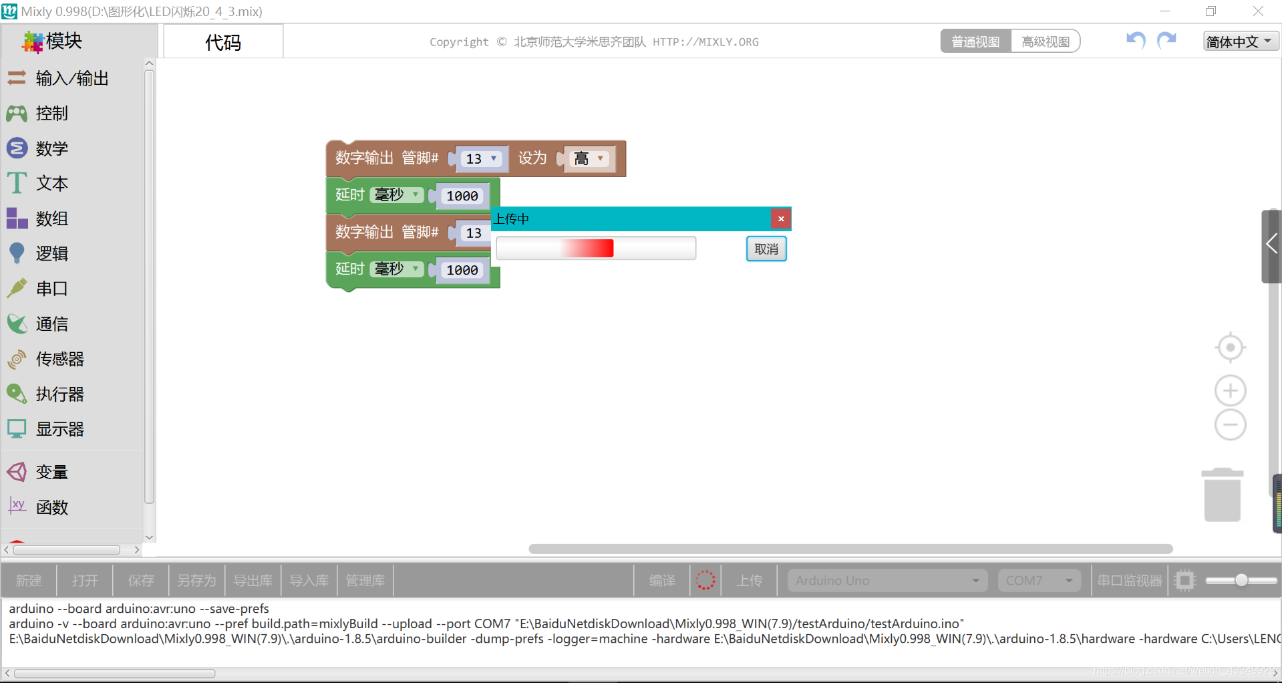Enable 普通视图 view mode
Screen dimensions: 1282x683
pos(975,41)
